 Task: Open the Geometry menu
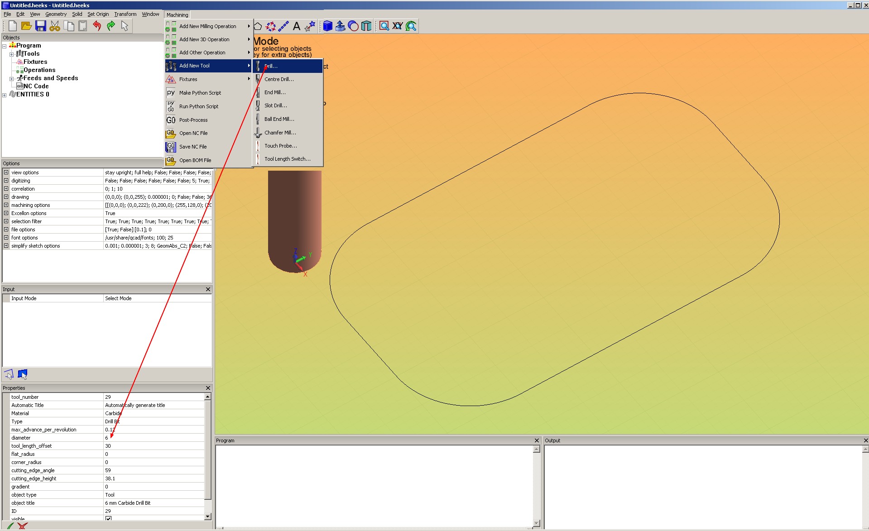(56, 14)
